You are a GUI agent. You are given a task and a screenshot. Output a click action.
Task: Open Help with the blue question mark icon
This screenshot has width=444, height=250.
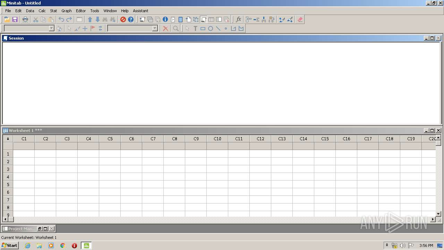point(131,19)
